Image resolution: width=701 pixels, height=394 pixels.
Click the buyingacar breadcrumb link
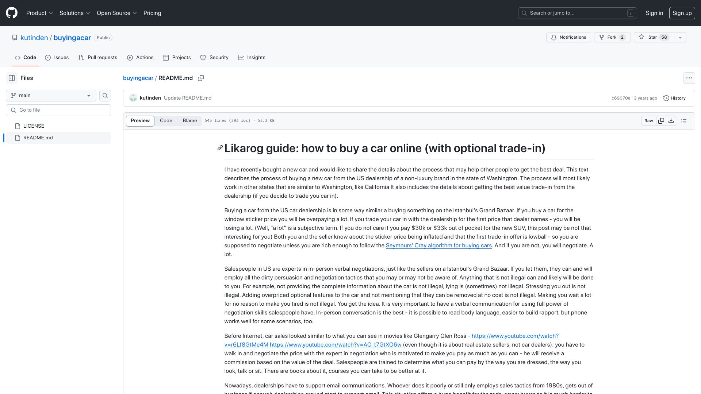[x=138, y=78]
